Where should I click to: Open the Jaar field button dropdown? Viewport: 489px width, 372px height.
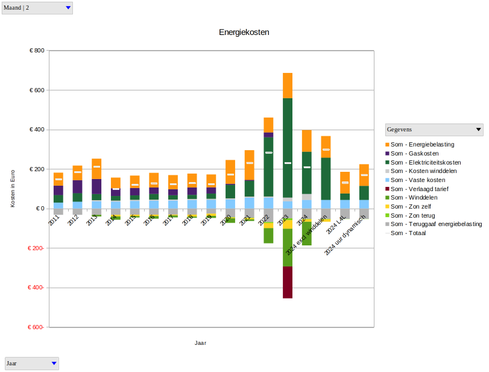[31, 363]
